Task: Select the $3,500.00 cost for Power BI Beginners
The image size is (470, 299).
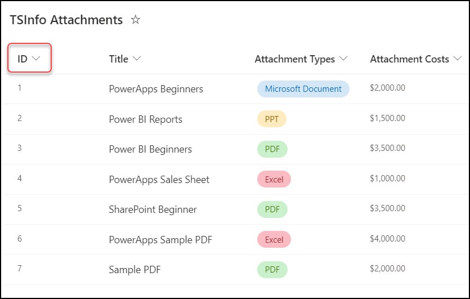Action: (x=387, y=148)
